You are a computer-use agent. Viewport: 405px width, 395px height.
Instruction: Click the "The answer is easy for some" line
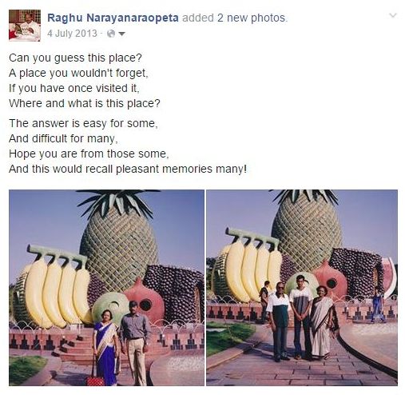click(83, 123)
